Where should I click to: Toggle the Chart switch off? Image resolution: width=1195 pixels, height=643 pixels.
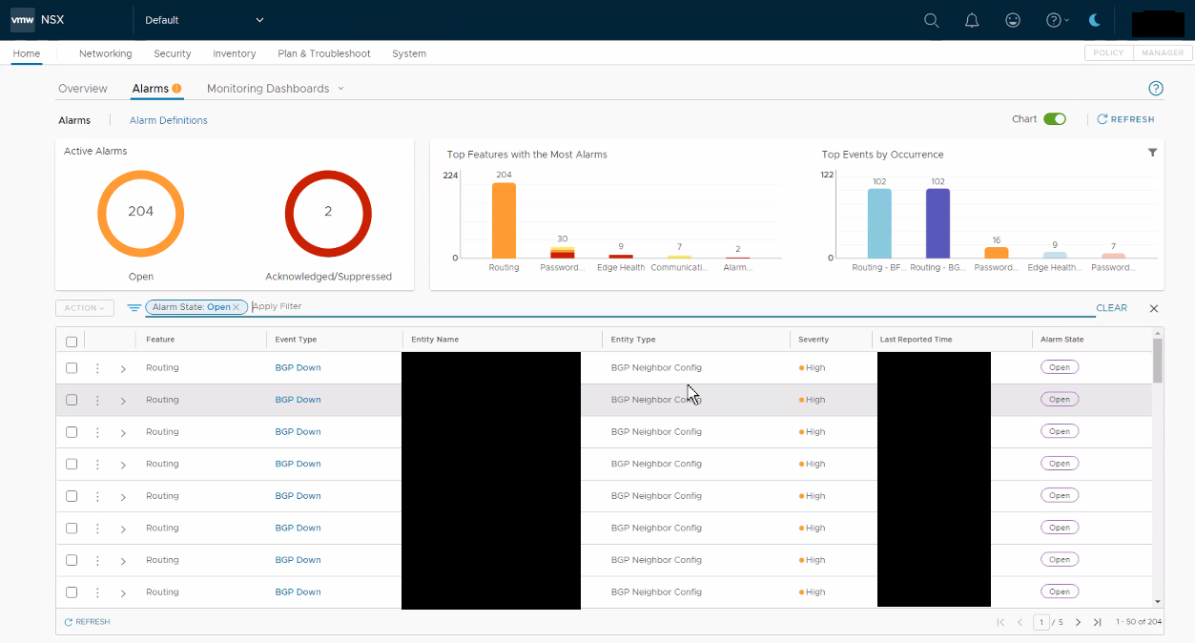coord(1054,119)
